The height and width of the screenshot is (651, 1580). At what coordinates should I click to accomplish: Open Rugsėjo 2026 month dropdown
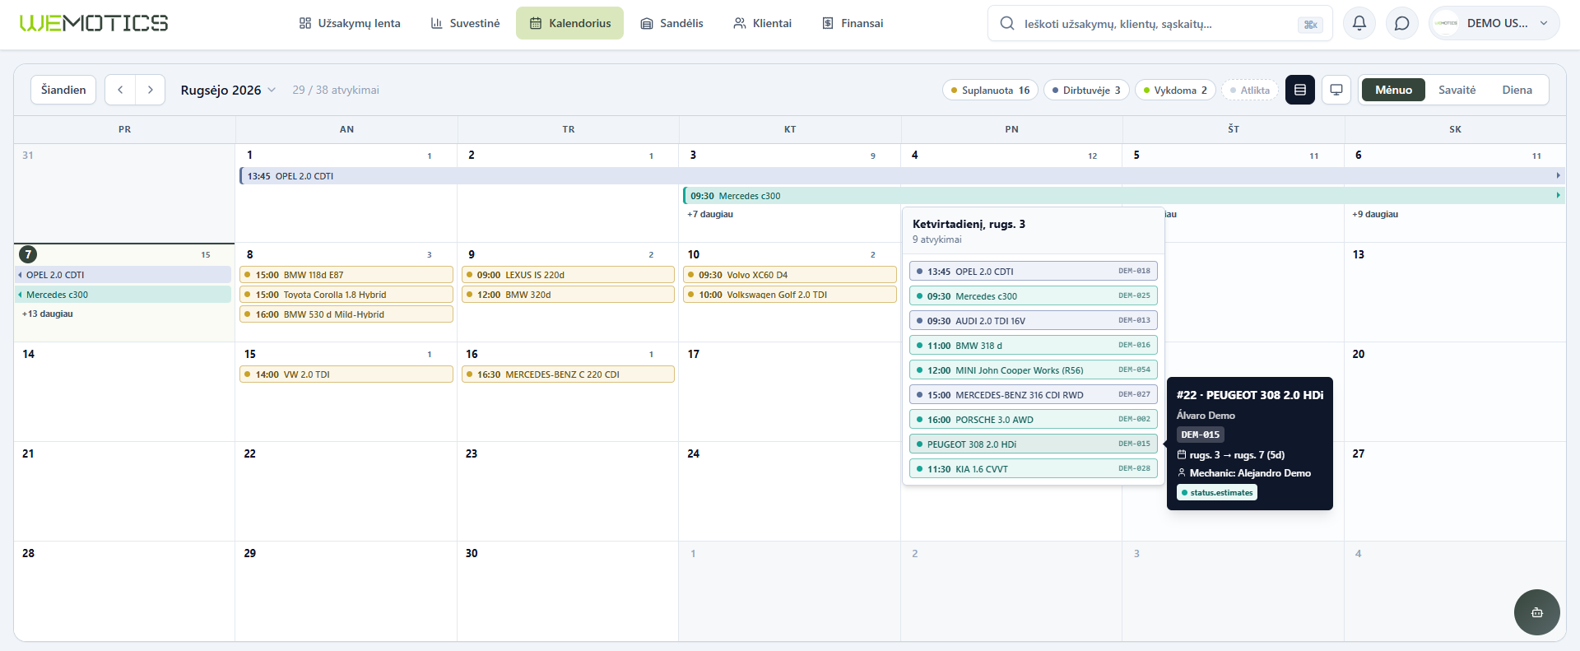[x=228, y=90]
